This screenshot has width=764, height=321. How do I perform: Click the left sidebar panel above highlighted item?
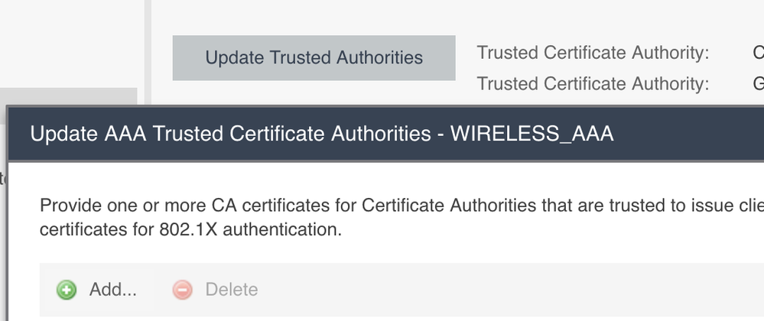[x=69, y=42]
